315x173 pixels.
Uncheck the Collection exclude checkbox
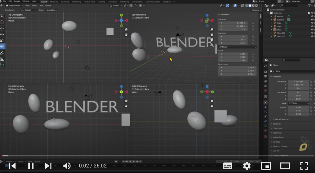(x=309, y=13)
